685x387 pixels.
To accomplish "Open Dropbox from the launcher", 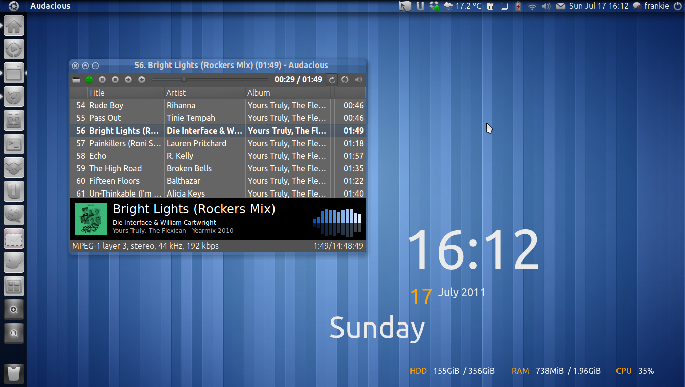I will point(14,168).
